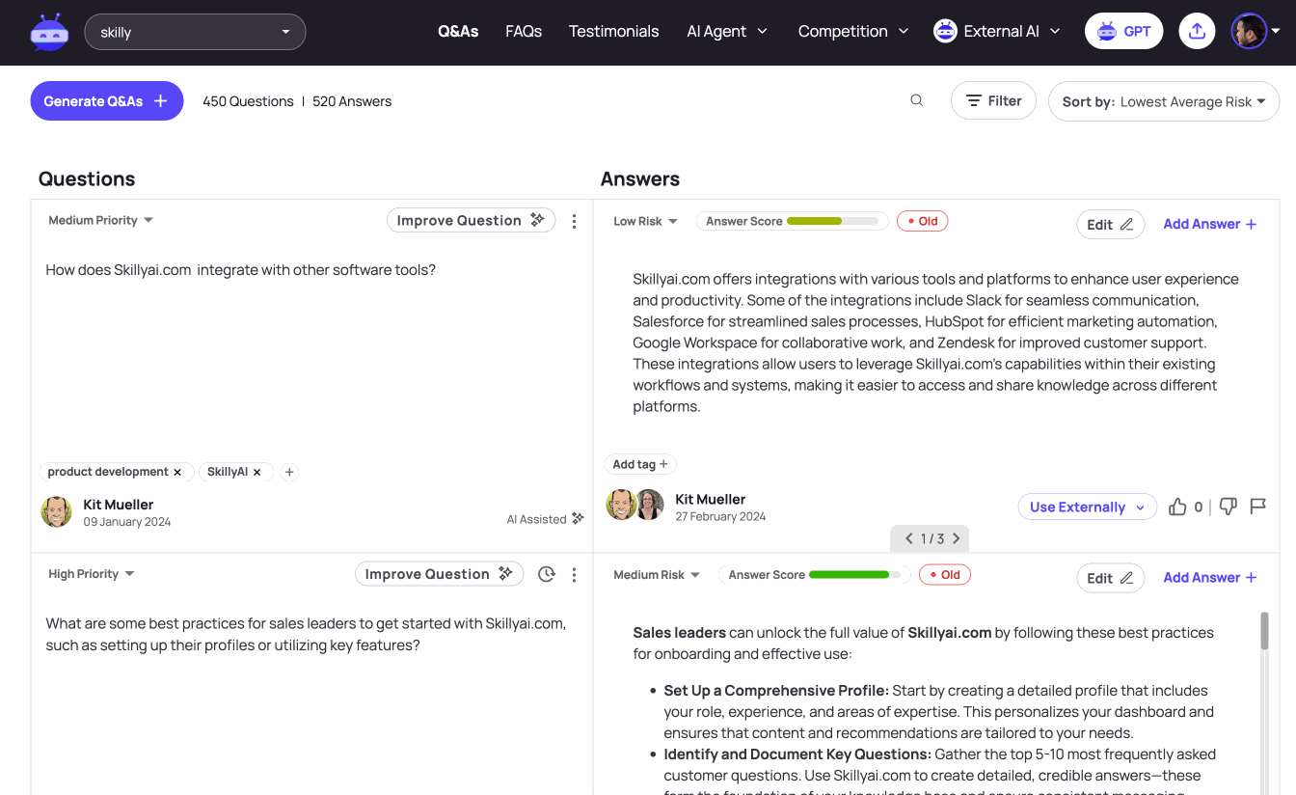Image resolution: width=1296 pixels, height=795 pixels.
Task: Remove the SkillyAI tag
Action: click(x=256, y=472)
